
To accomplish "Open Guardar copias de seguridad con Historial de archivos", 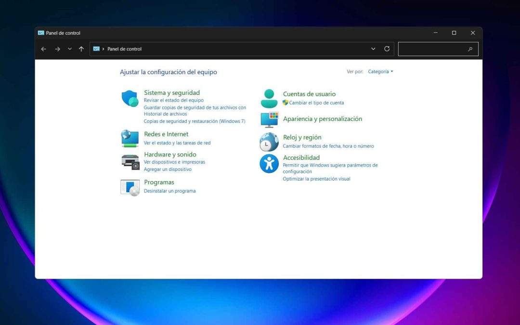I will (195, 110).
